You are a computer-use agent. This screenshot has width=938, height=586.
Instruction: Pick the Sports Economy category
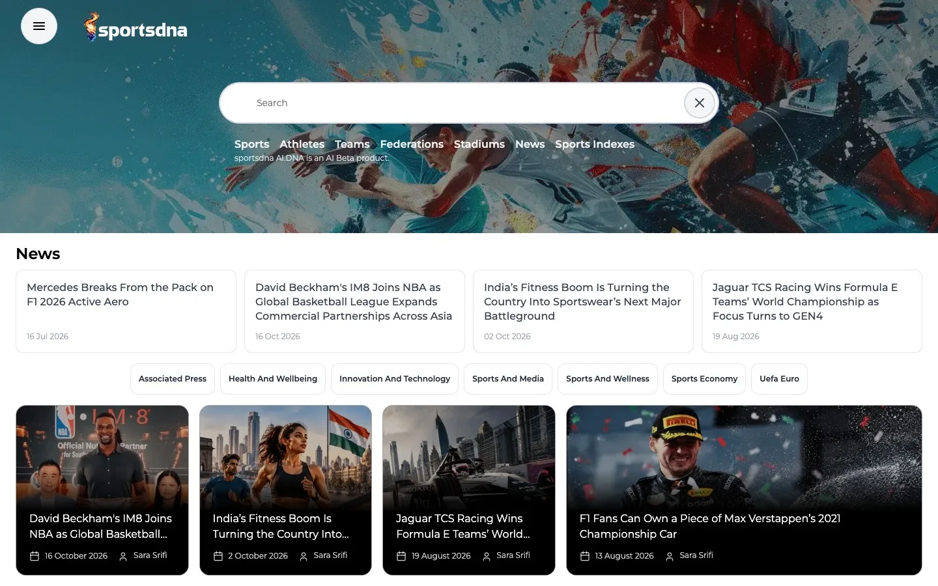[x=705, y=379]
